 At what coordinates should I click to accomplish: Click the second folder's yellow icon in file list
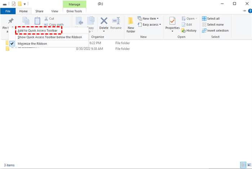click(7, 49)
